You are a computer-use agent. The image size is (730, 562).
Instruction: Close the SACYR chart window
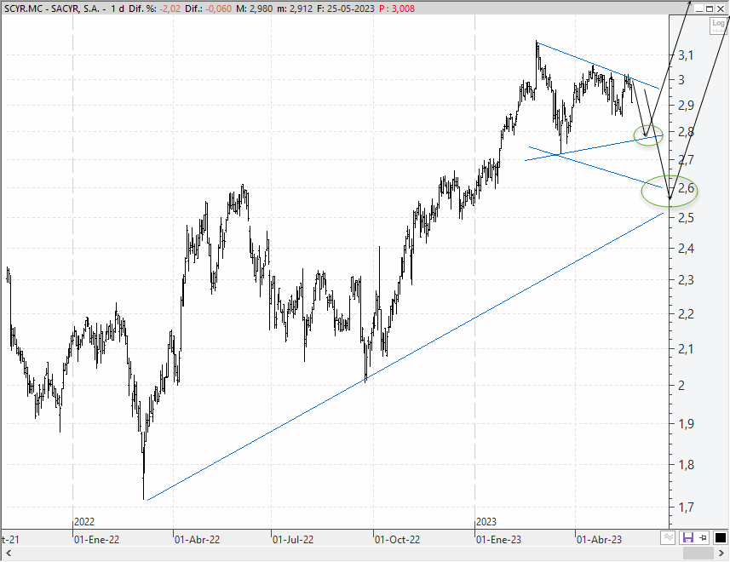721,9
